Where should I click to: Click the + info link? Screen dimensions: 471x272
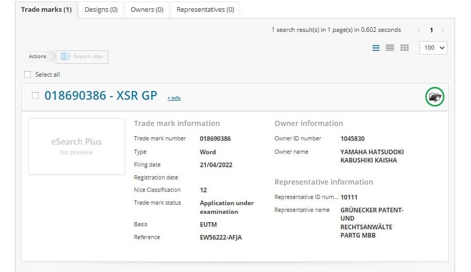click(174, 98)
